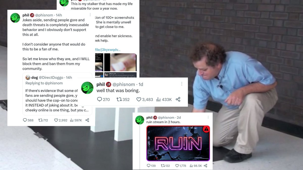
Task: Open more options menu on 'Jokes aside' tweet
Action: coord(90,15)
